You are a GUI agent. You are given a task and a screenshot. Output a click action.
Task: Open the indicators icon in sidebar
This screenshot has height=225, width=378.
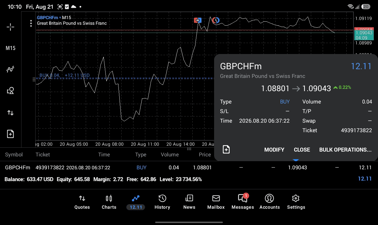tap(10, 69)
